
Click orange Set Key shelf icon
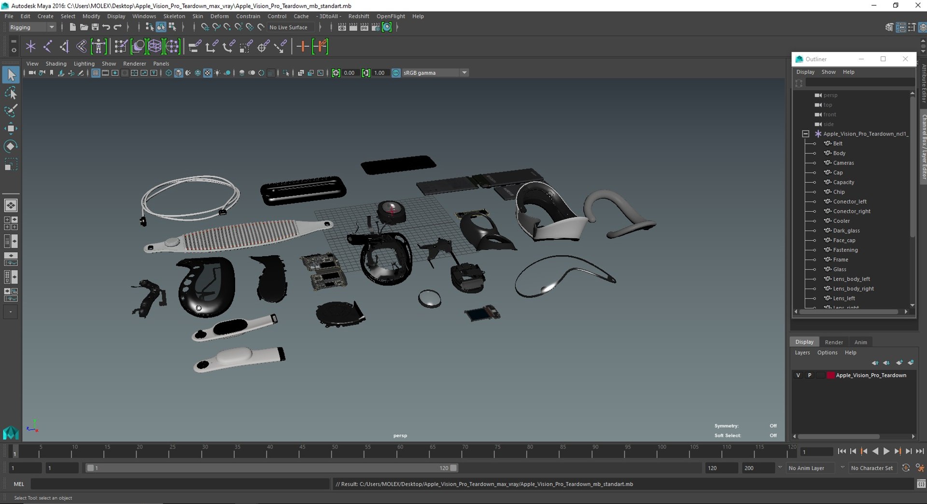[303, 46]
